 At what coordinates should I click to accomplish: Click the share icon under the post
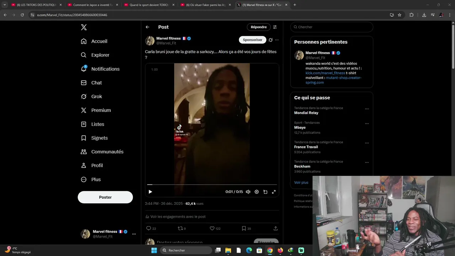[x=275, y=228]
